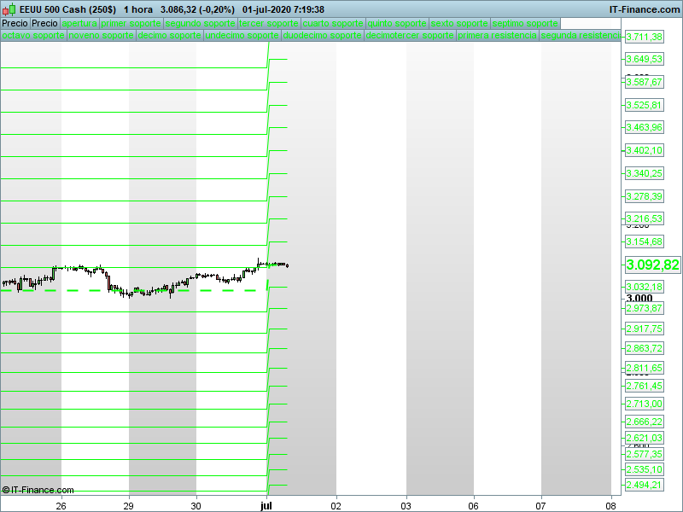The height and width of the screenshot is (512, 683).
Task: Click the 3.216,53 price level tag
Action: (645, 218)
